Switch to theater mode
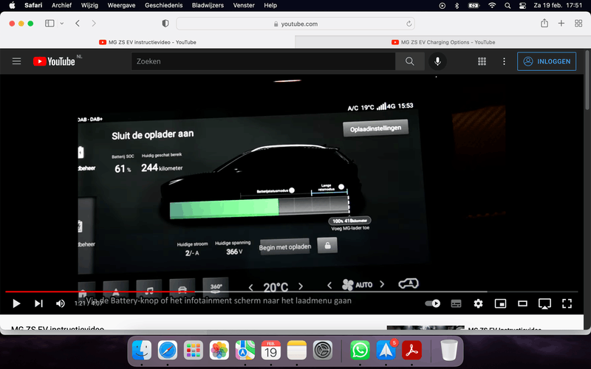The width and height of the screenshot is (591, 369). tap(522, 303)
